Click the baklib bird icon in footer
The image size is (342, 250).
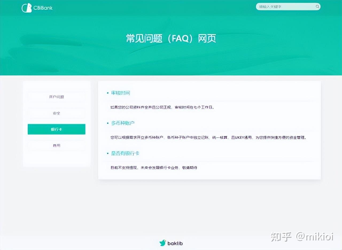tap(163, 243)
